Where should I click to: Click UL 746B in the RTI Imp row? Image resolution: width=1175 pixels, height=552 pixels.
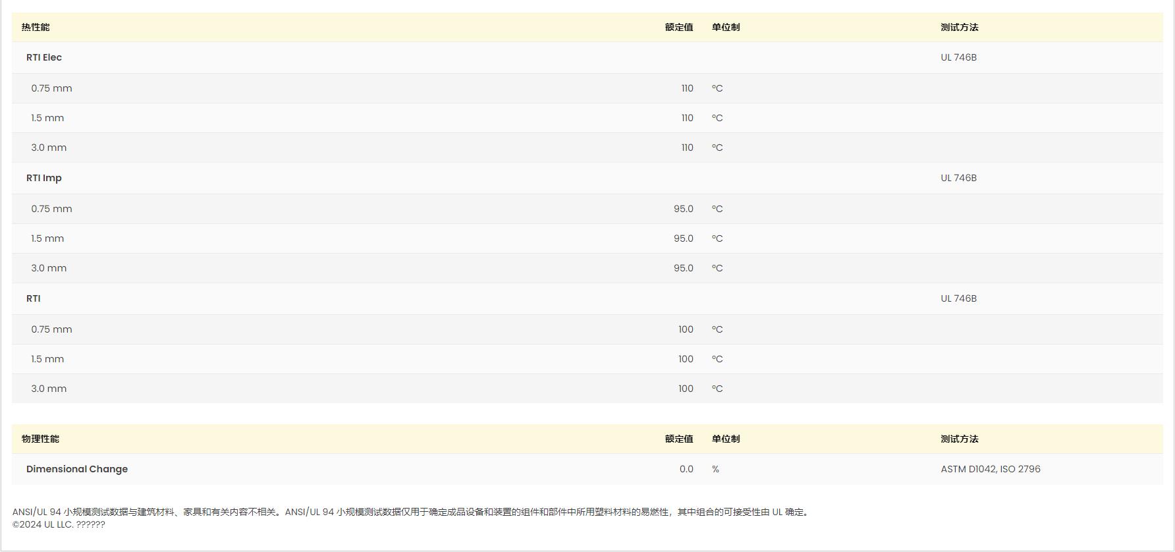point(958,178)
